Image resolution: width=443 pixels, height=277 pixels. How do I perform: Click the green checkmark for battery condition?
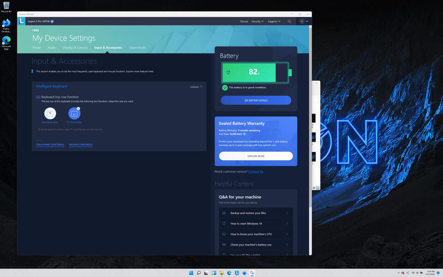(225, 88)
